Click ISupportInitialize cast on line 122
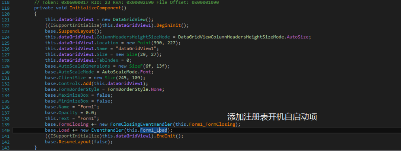The width and height of the screenshot is (401, 151). point(75,26)
